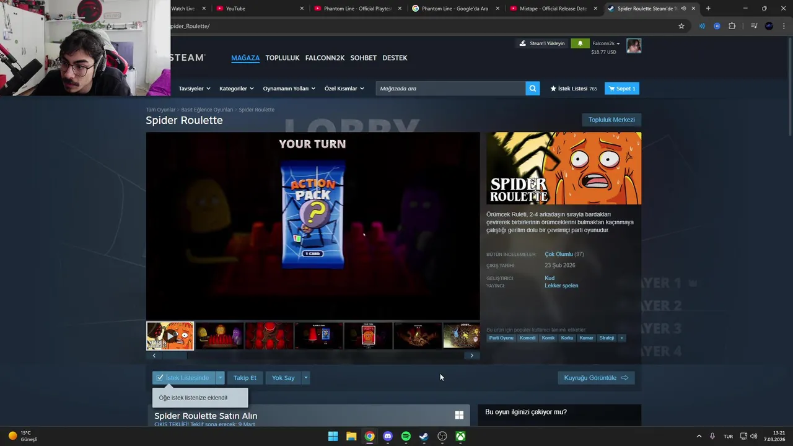Viewport: 793px width, 446px height.
Task: Open File Explorer from taskbar
Action: tap(351, 436)
